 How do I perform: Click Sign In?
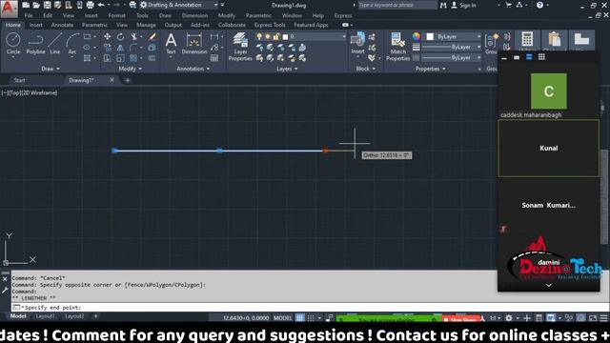point(464,5)
